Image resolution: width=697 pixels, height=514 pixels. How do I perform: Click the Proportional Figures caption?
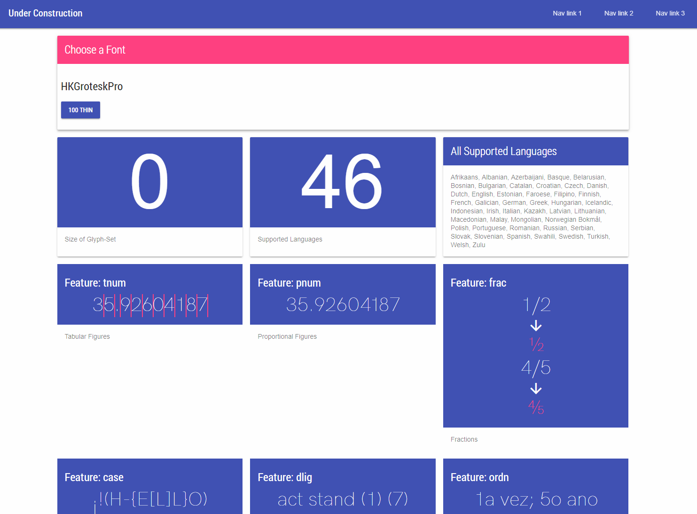coord(287,336)
